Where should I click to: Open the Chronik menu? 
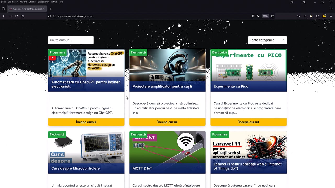32,2
